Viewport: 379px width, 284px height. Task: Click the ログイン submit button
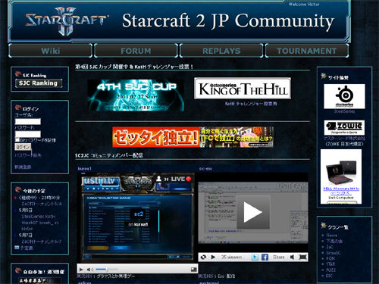(x=23, y=147)
